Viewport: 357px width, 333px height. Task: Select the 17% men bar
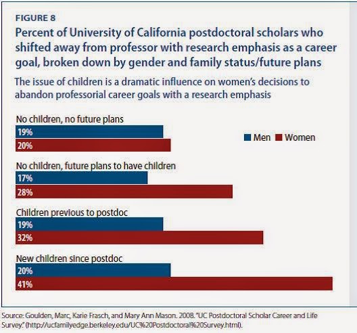82,178
